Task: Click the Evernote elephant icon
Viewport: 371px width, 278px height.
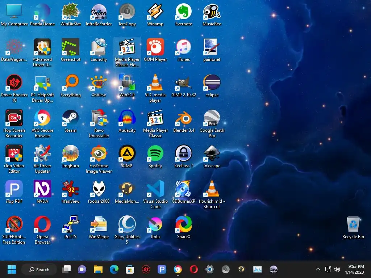Action: pyautogui.click(x=184, y=11)
